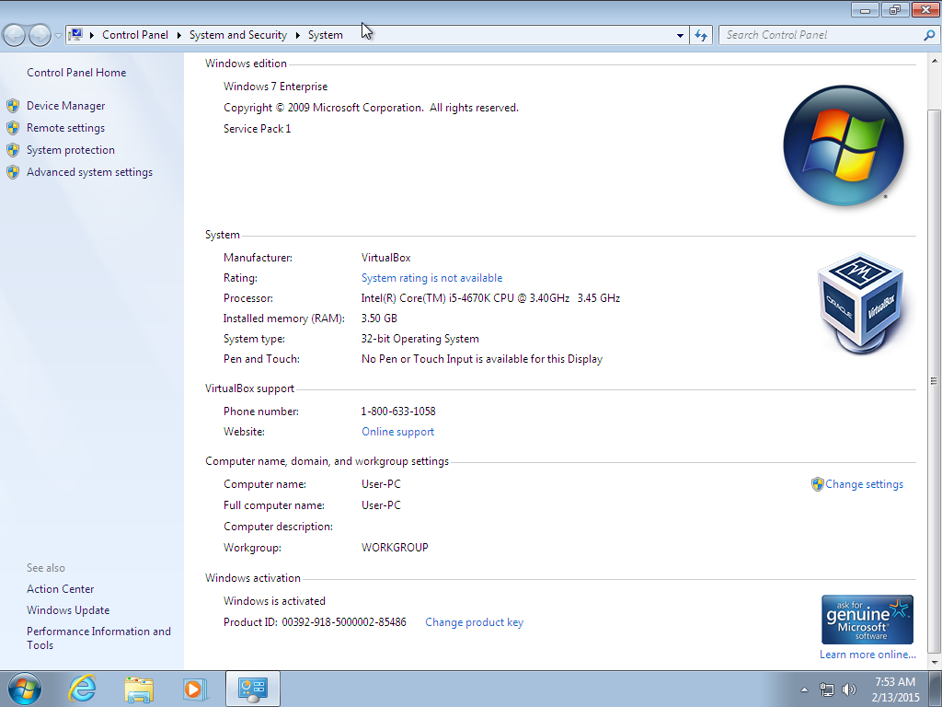942x707 pixels.
Task: Click the 3.50 GB memory value
Action: [379, 319]
